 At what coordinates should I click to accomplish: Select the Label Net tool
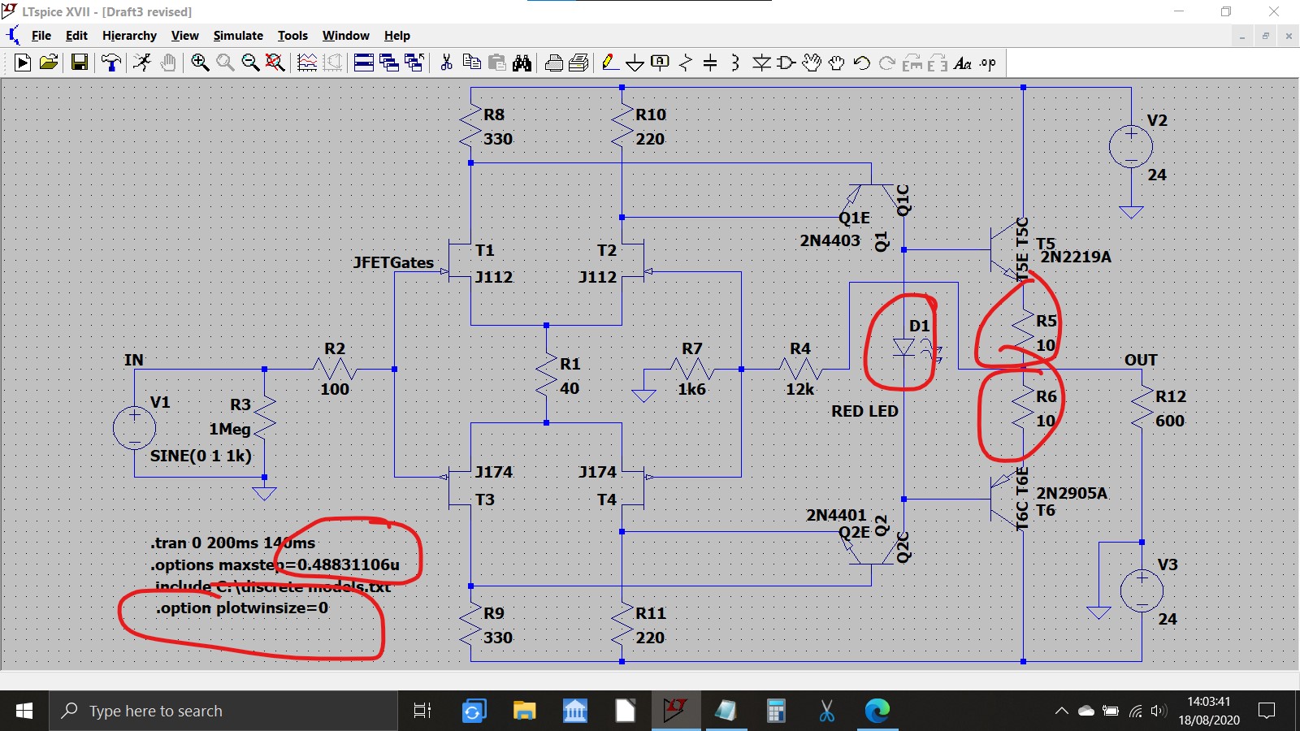(x=661, y=63)
